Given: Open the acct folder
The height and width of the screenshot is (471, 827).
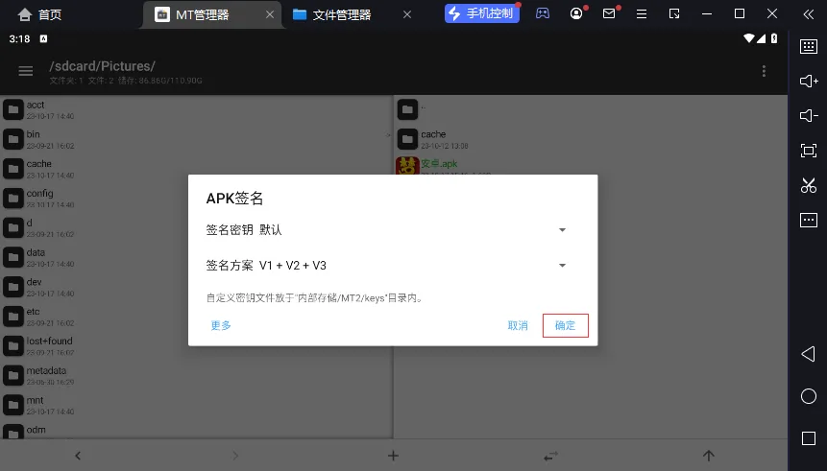Looking at the screenshot, I should tap(197, 109).
